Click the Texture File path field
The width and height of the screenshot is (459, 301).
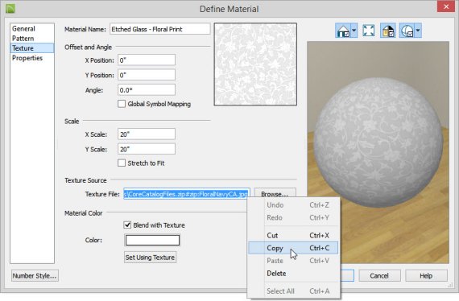point(187,194)
